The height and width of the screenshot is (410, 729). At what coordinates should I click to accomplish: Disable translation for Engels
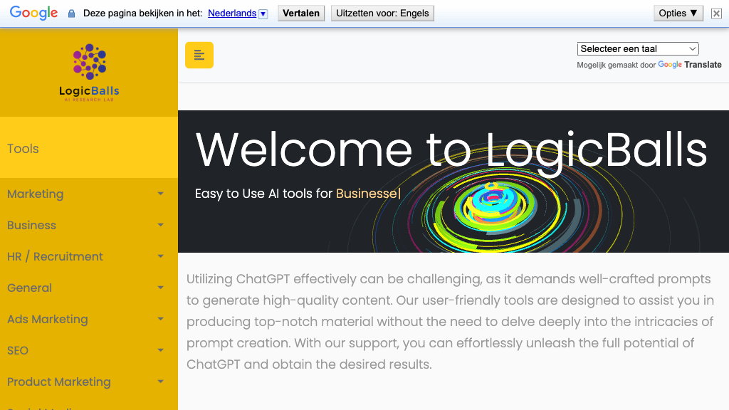pyautogui.click(x=382, y=12)
